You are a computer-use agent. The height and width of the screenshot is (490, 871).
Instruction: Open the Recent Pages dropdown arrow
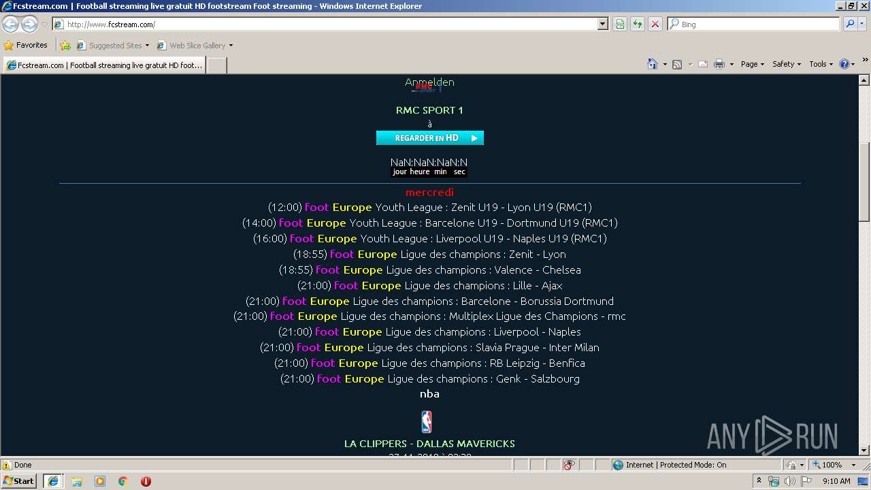[44, 24]
